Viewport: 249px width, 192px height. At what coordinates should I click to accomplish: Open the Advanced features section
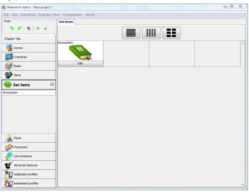point(28,165)
